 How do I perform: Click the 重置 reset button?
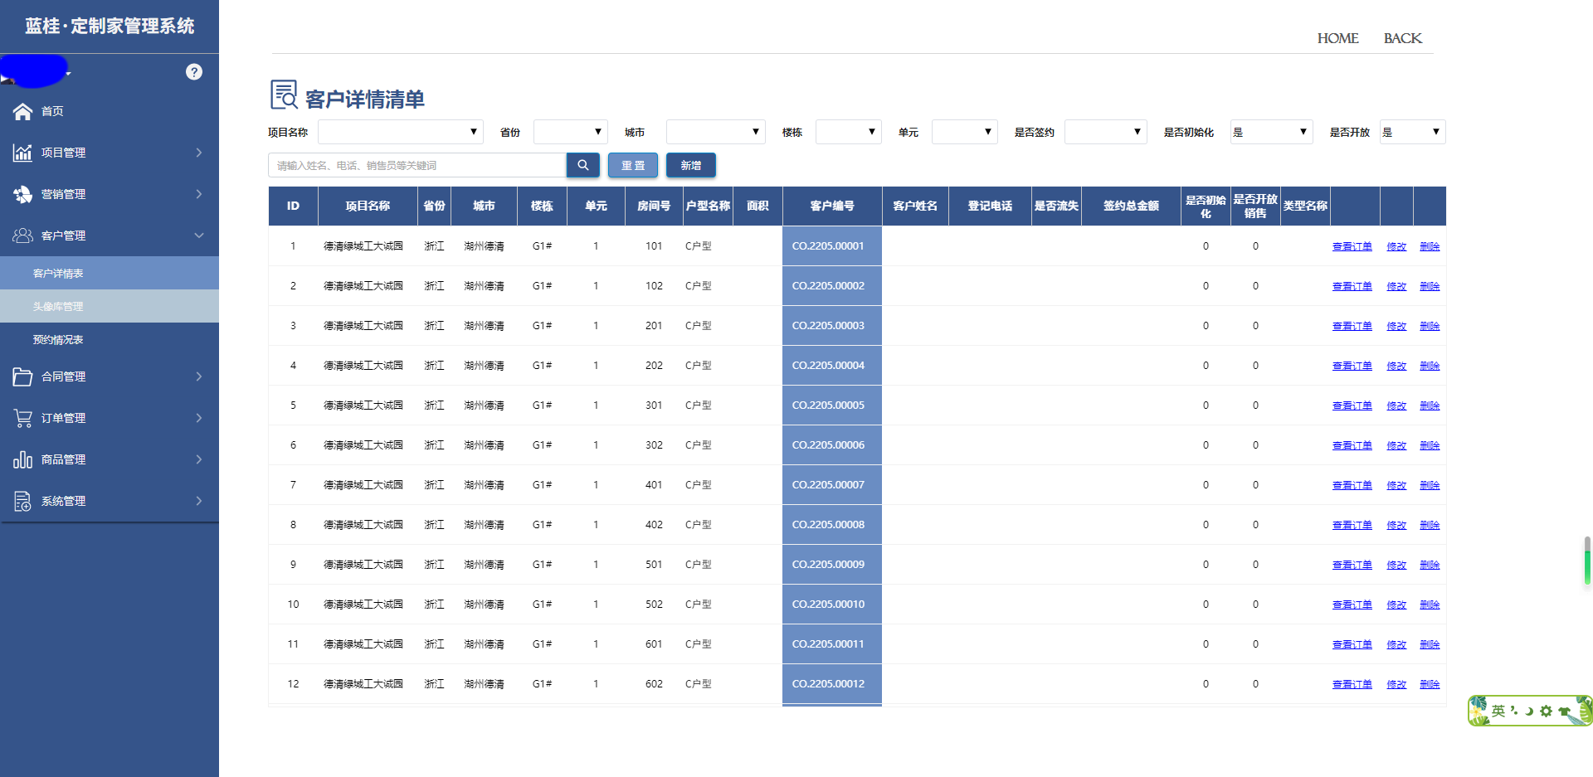click(x=633, y=165)
